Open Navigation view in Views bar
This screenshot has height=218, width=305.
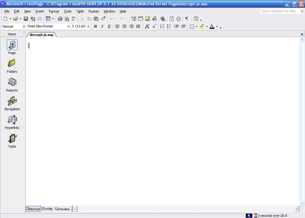[12, 104]
